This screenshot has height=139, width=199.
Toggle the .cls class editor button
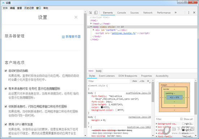(x=141, y=81)
